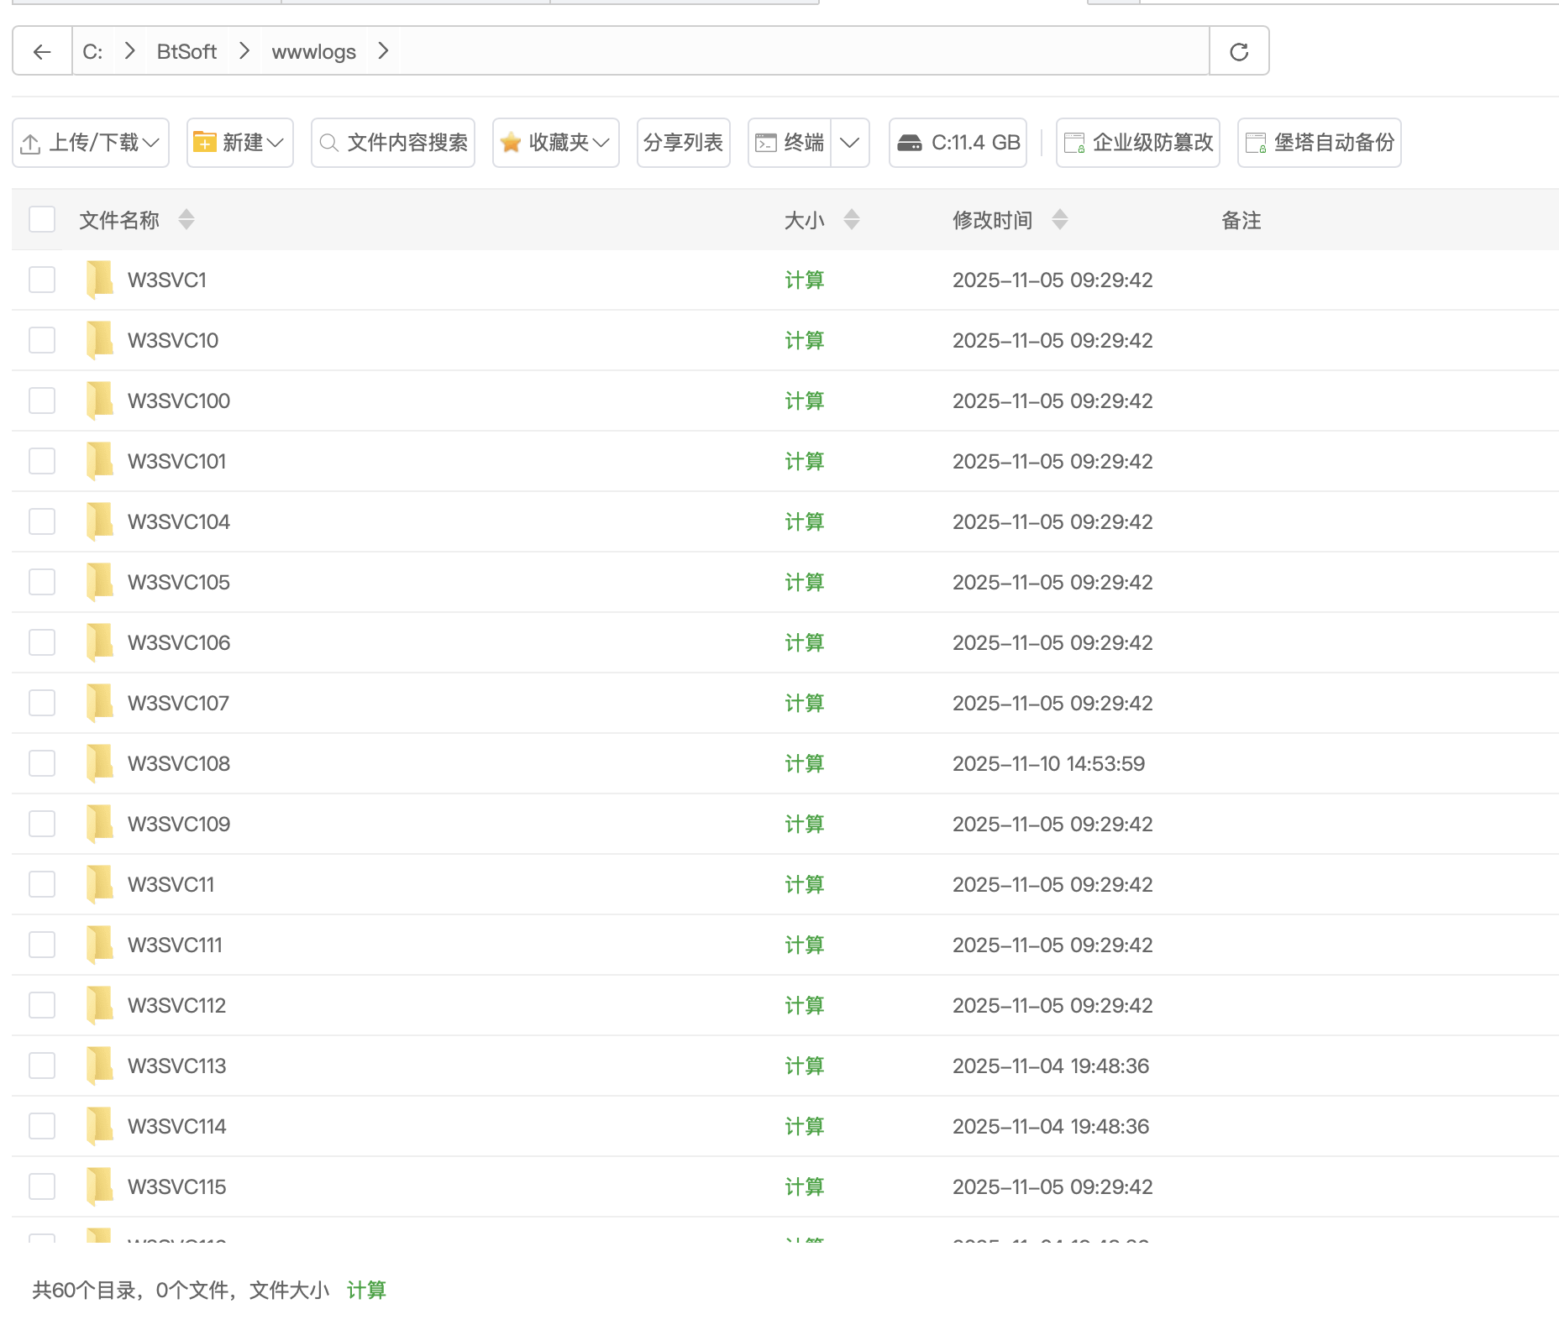
Task: Toggle the select-all checkbox in header
Action: click(x=42, y=220)
